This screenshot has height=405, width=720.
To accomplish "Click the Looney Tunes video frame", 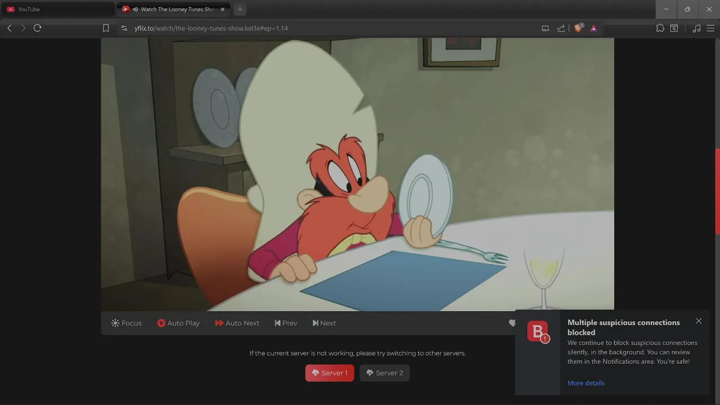I will point(358,174).
